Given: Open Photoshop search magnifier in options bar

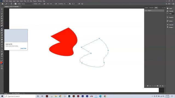Looking at the screenshot, I should 167,4.
